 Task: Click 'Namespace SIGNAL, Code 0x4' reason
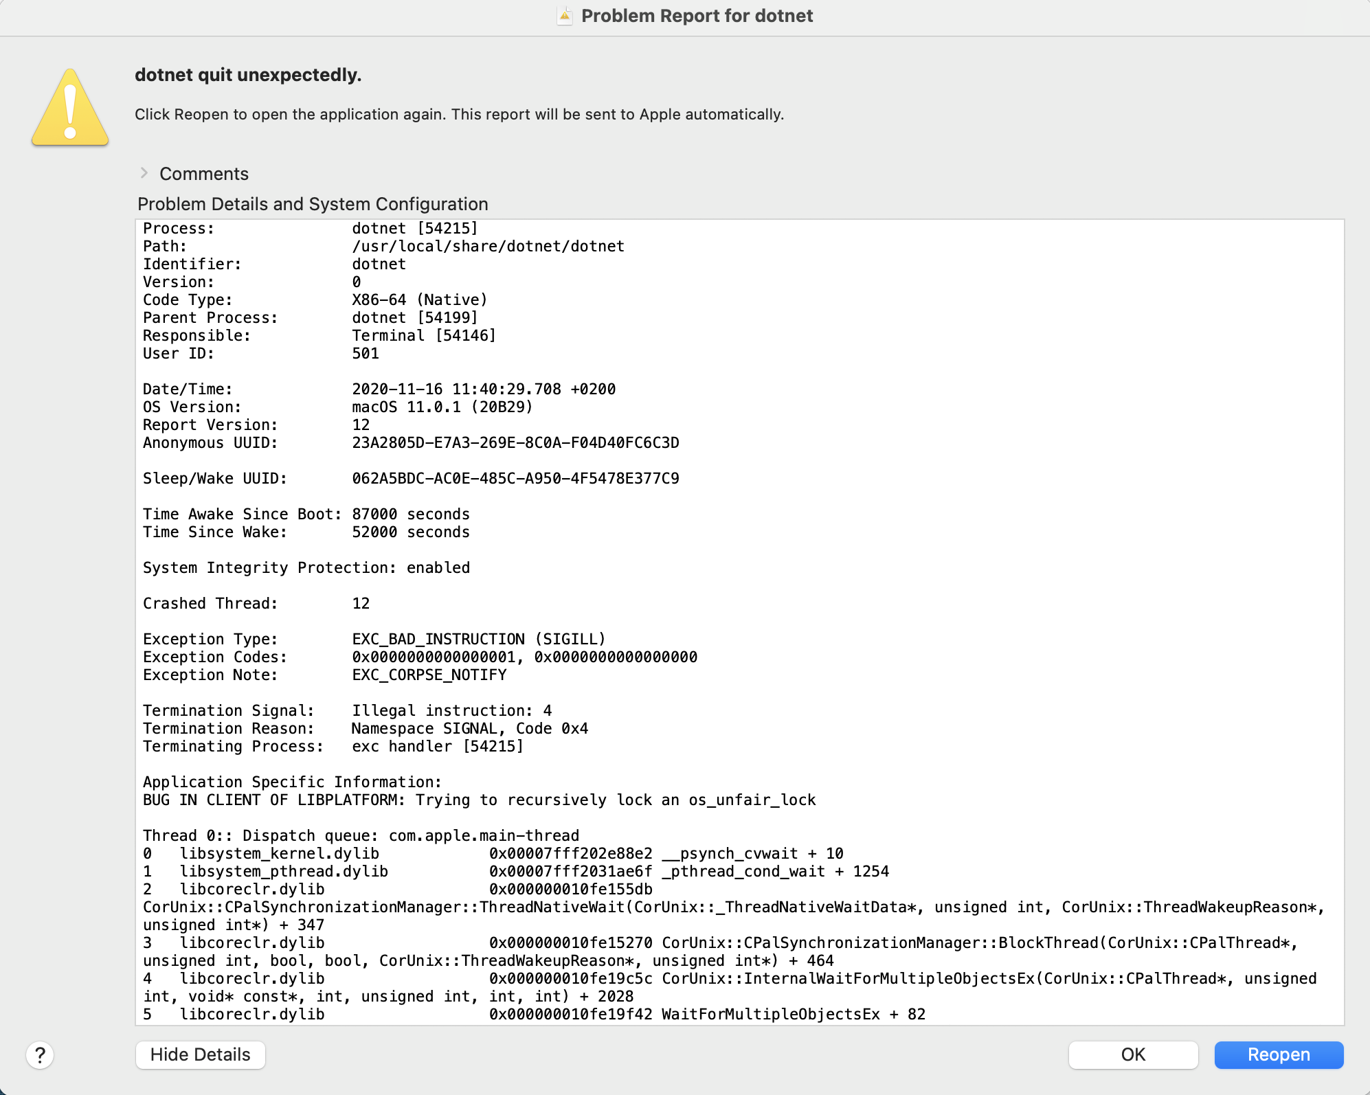click(470, 728)
